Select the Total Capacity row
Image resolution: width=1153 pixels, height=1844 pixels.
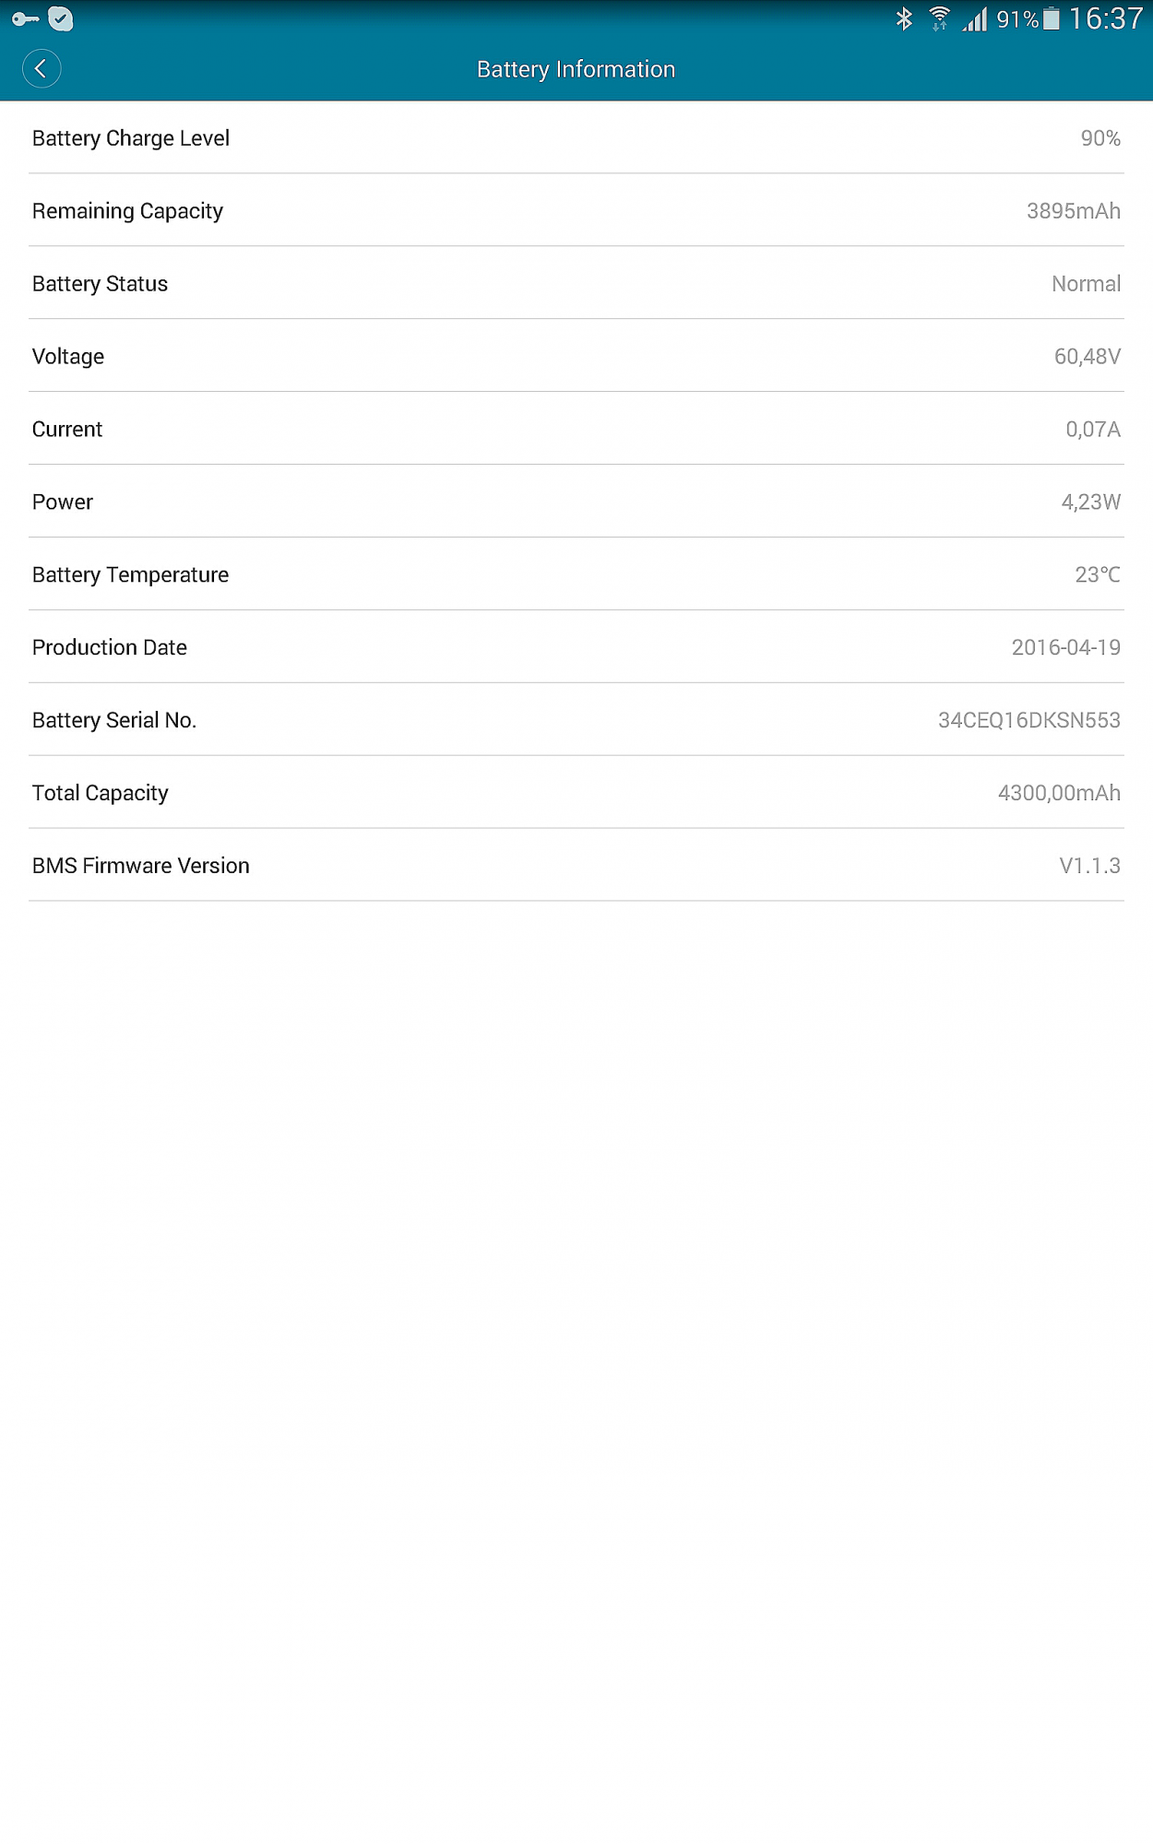pyautogui.click(x=576, y=794)
